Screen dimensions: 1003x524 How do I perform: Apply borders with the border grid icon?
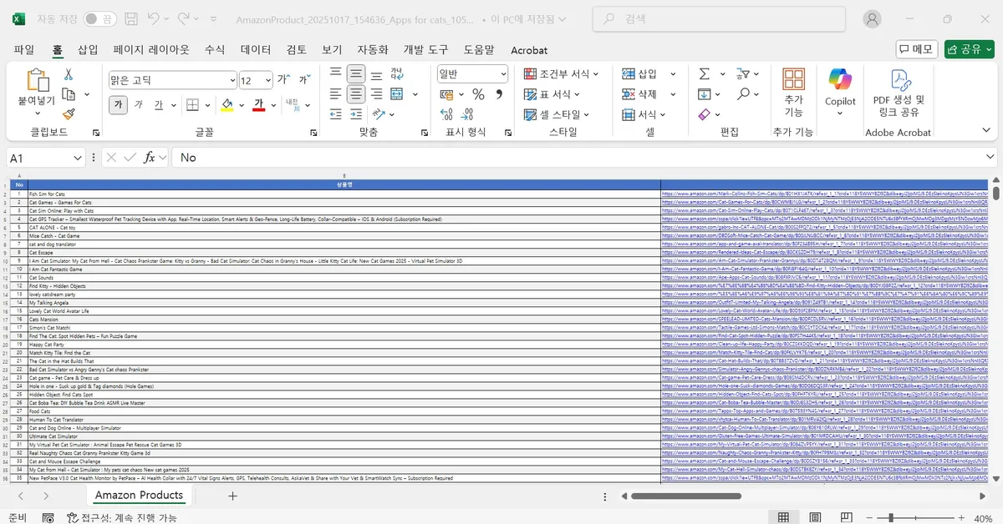click(x=192, y=104)
